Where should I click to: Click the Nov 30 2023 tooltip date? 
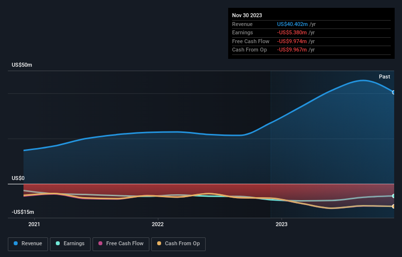pos(247,15)
